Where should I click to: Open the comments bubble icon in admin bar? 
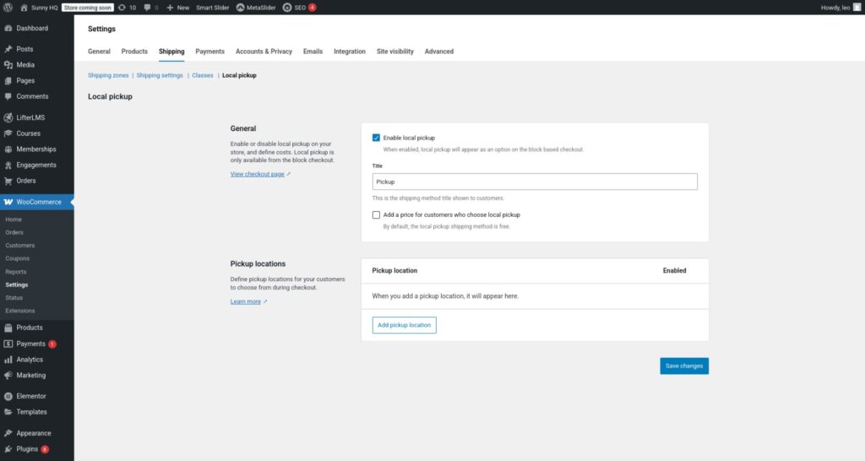point(147,8)
